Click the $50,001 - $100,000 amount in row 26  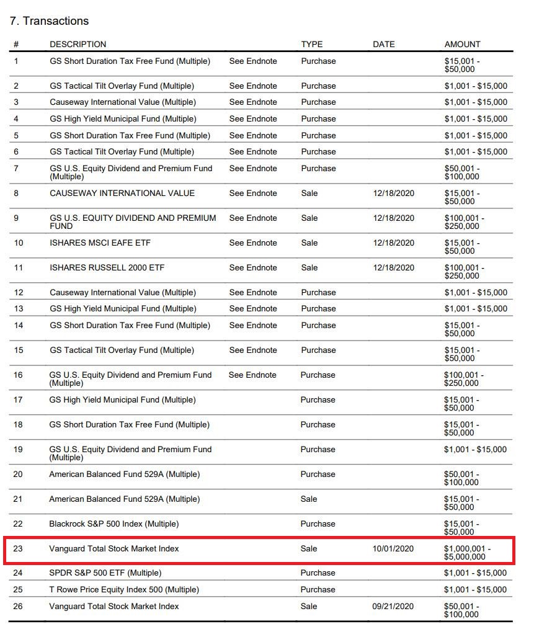point(461,610)
